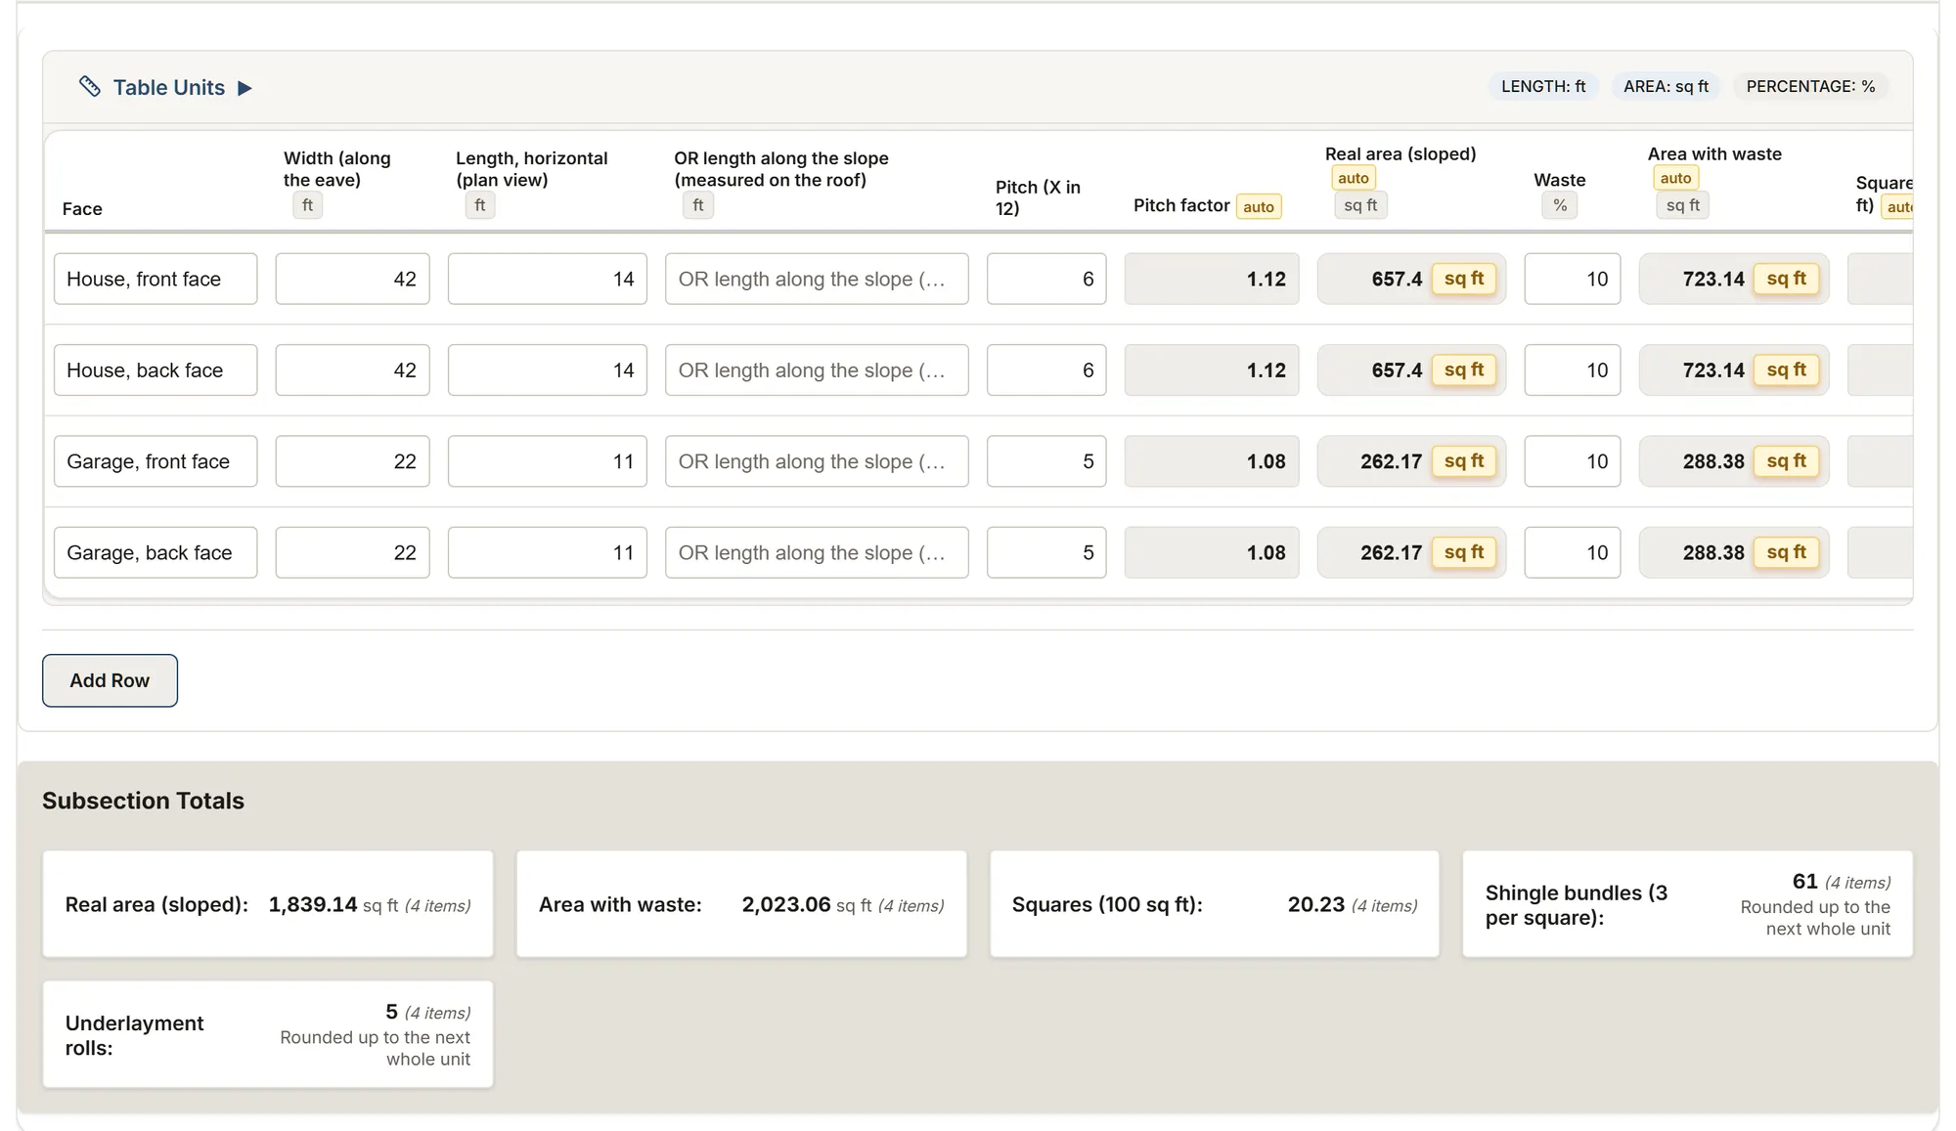Click width field for Garage, front face
1956x1131 pixels.
tap(352, 461)
